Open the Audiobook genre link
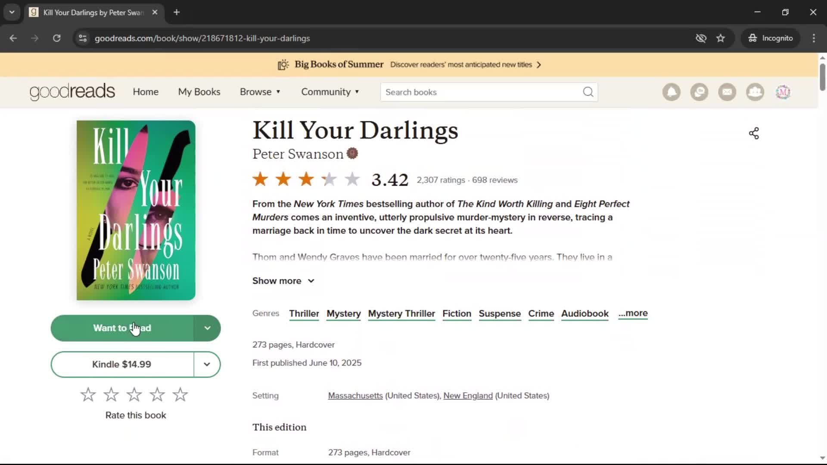Viewport: 827px width, 465px height. pyautogui.click(x=585, y=313)
